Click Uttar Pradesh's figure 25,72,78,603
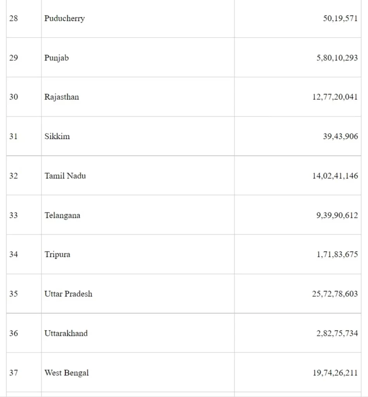The height and width of the screenshot is (397, 368). pyautogui.click(x=335, y=294)
